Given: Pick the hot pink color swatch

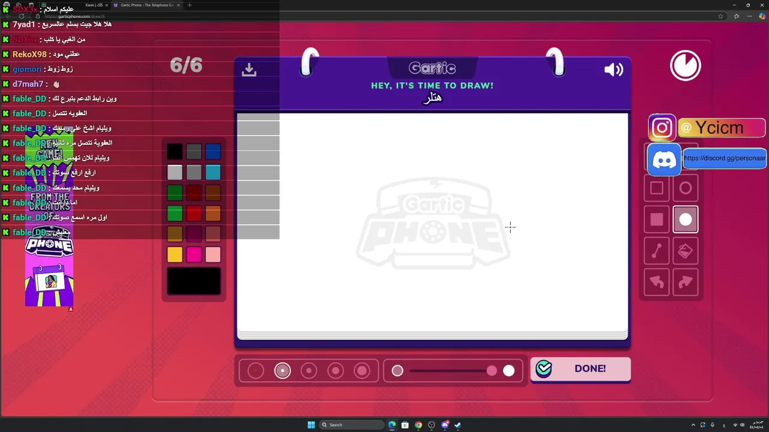Looking at the screenshot, I should [194, 254].
